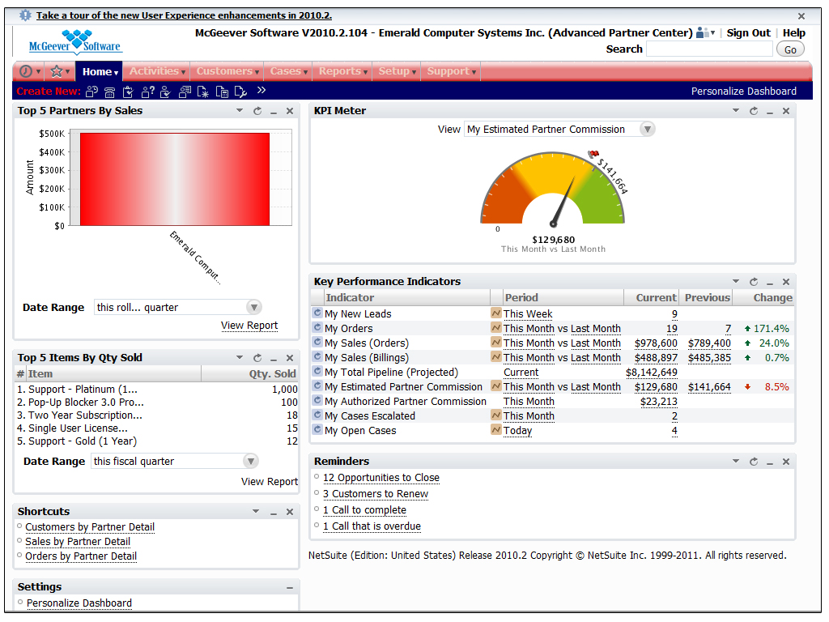829x622 pixels.
Task: Minimize the Reminders portlet
Action: click(x=769, y=462)
